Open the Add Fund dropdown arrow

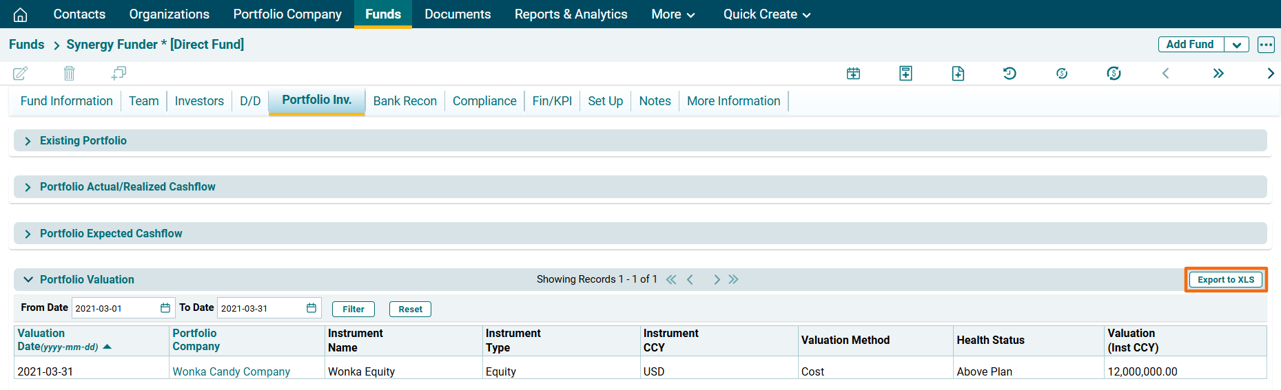tap(1237, 45)
